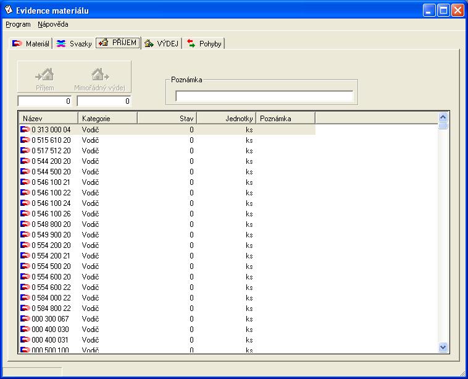468x379 pixels.
Task: Sort list by Název column header
Action: [x=48, y=118]
